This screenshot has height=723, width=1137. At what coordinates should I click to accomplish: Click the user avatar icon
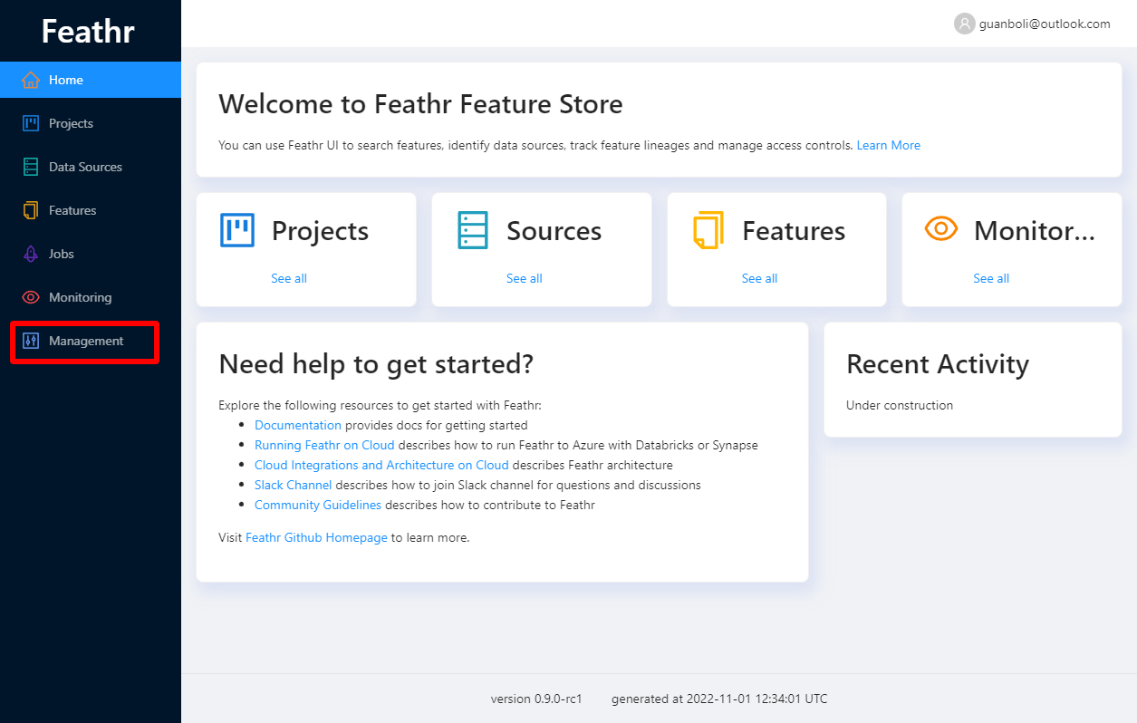964,24
